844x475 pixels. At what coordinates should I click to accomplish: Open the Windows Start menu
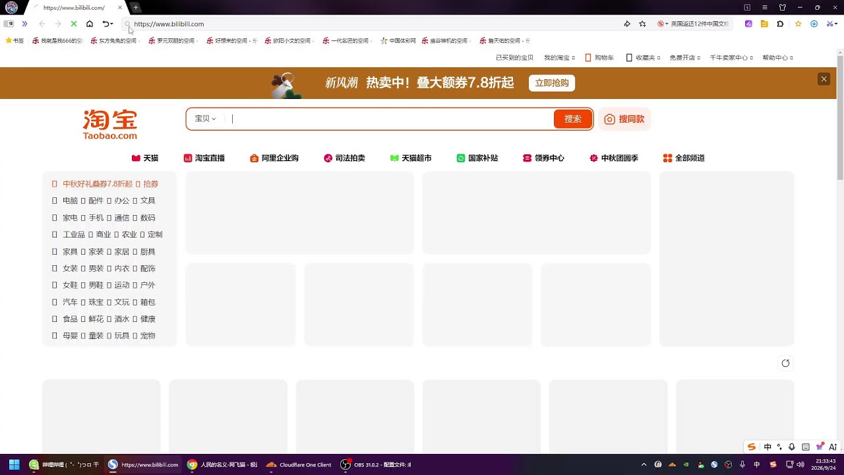click(14, 464)
